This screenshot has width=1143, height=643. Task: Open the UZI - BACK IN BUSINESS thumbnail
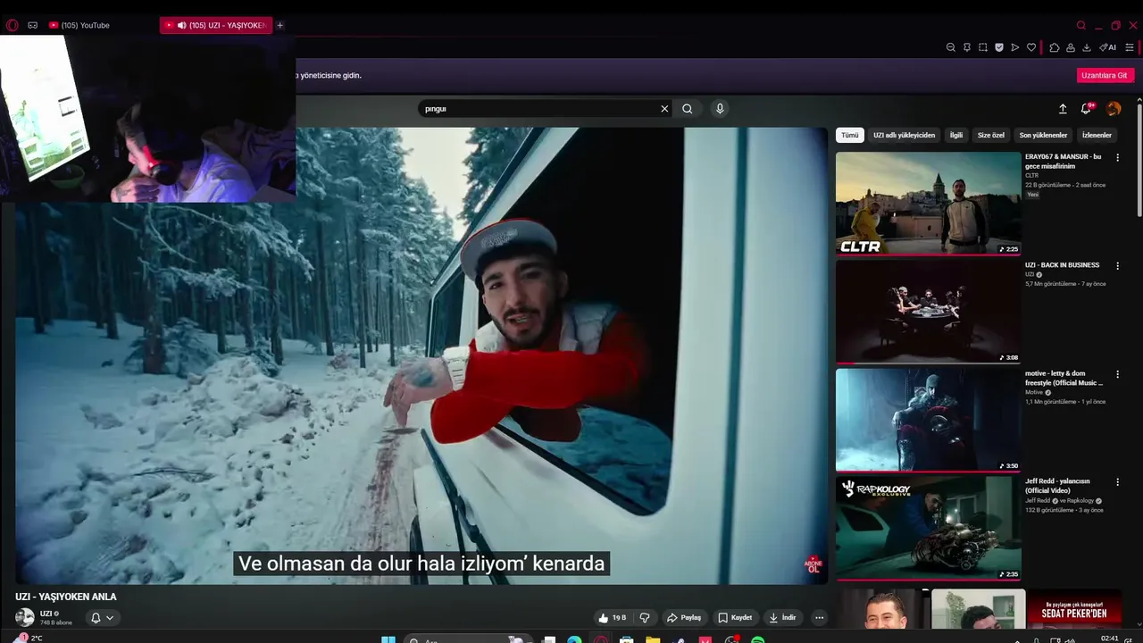point(928,312)
